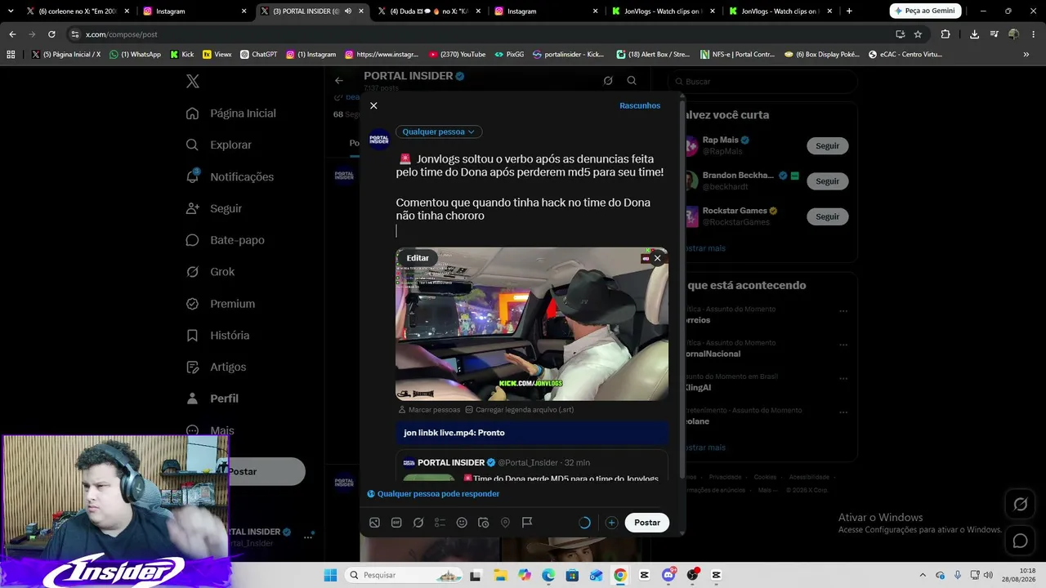Click Carregar legenda arquivo (.srt)
The height and width of the screenshot is (588, 1046).
[519, 409]
